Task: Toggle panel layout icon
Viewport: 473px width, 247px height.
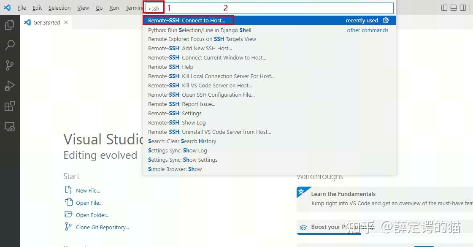Action: click(x=454, y=8)
